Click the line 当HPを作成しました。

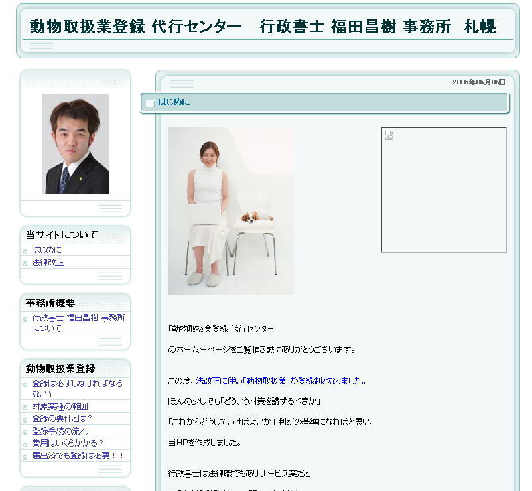coord(204,442)
